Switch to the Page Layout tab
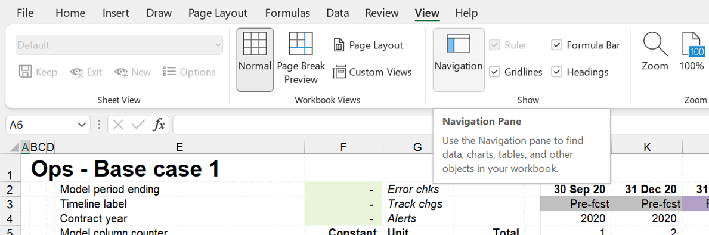 [218, 13]
